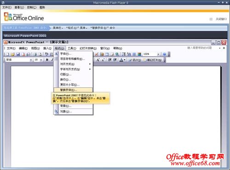Select 更改大小写 menu entry
Screen dimensions: 230x170
point(73,85)
